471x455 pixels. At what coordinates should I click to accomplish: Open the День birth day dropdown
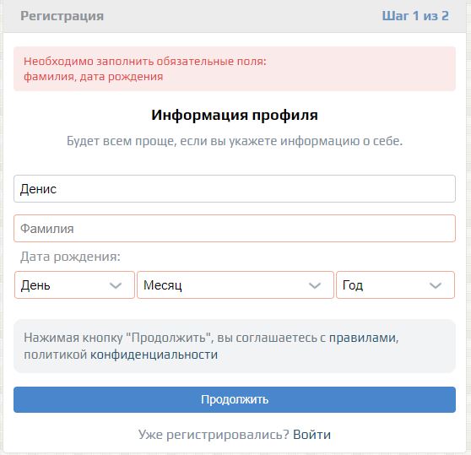tap(74, 285)
